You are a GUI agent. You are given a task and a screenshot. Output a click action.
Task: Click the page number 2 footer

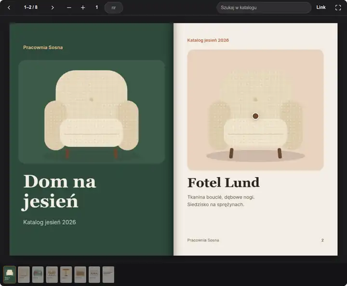coord(322,240)
